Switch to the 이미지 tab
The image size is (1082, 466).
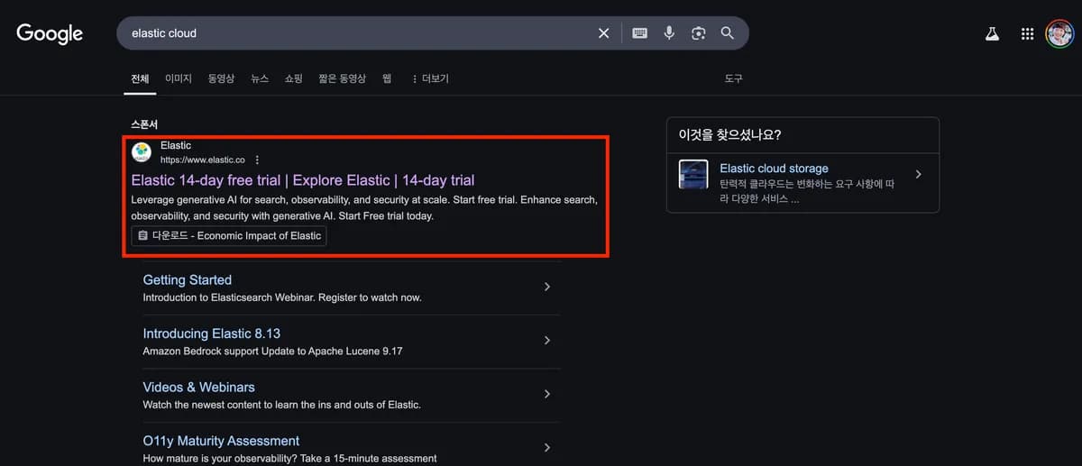click(x=179, y=79)
